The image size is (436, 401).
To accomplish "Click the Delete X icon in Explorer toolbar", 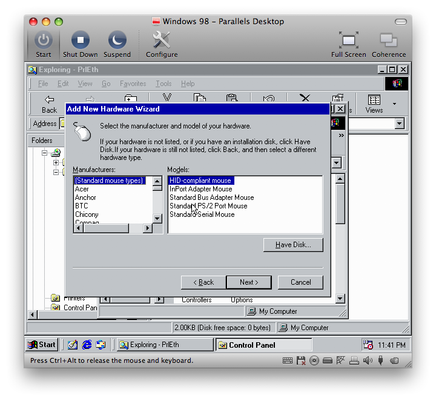I will 305,98.
